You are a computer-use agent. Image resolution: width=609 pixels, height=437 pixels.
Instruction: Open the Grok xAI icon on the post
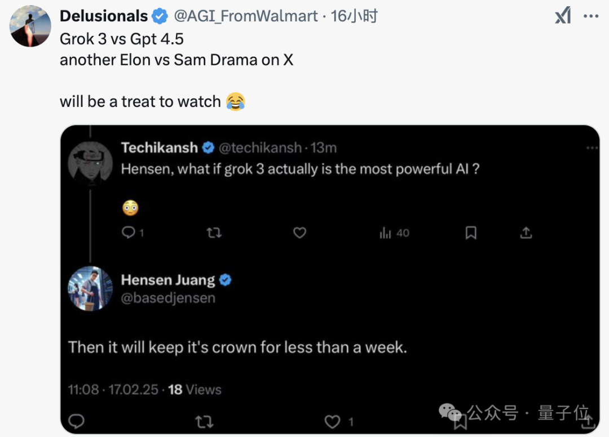tap(563, 16)
